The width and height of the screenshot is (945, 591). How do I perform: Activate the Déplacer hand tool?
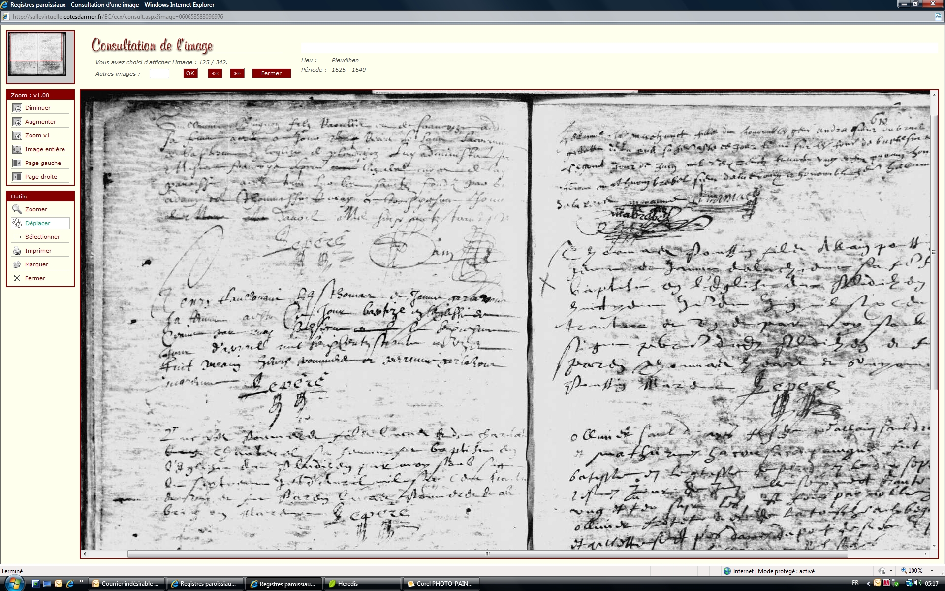[17, 223]
